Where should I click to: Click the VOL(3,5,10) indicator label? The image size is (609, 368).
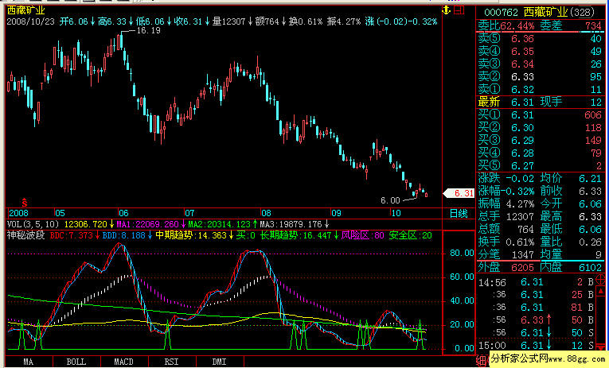(x=33, y=224)
